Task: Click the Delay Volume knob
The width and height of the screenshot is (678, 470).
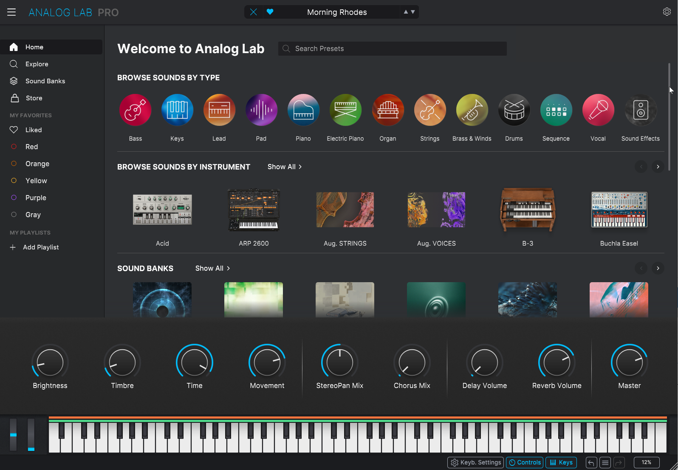Action: tap(485, 362)
